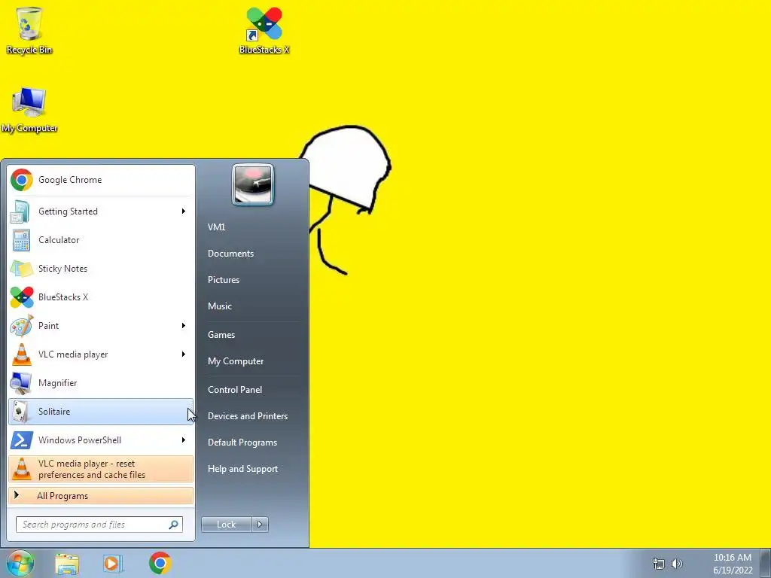This screenshot has width=771, height=578.
Task: Launch Magnifier from Start menu
Action: point(102,383)
